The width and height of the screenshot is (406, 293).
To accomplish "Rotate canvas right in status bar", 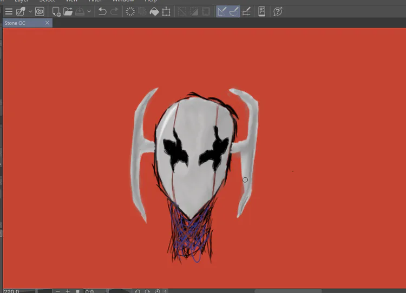I will [147, 291].
